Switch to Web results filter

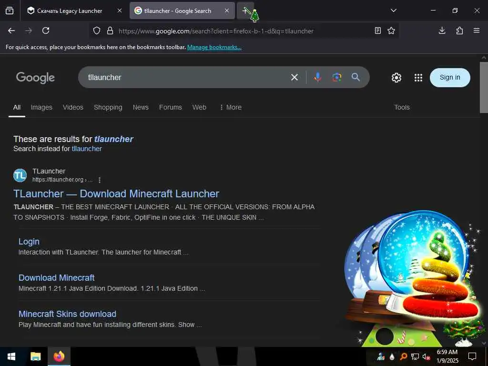point(199,107)
